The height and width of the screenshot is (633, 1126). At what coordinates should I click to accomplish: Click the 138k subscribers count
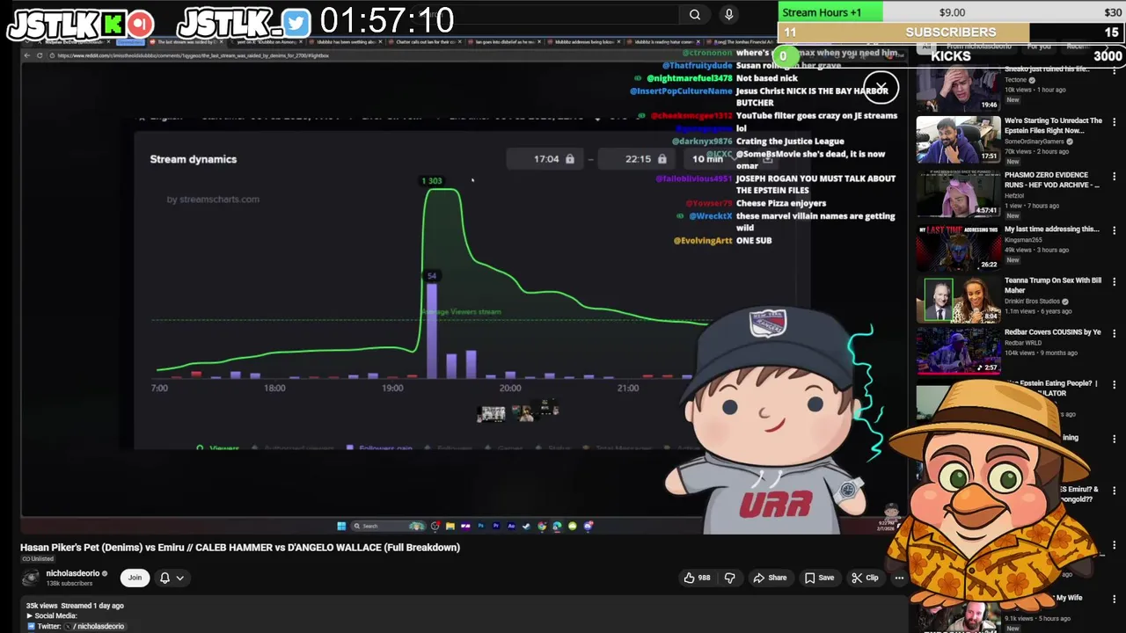point(69,584)
